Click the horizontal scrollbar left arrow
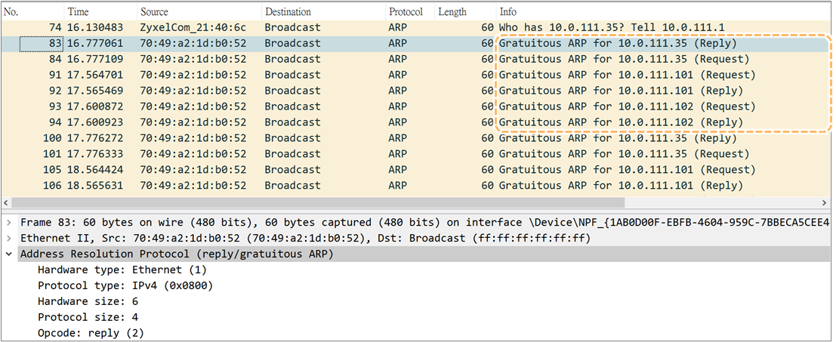This screenshot has width=836, height=342. coord(6,204)
